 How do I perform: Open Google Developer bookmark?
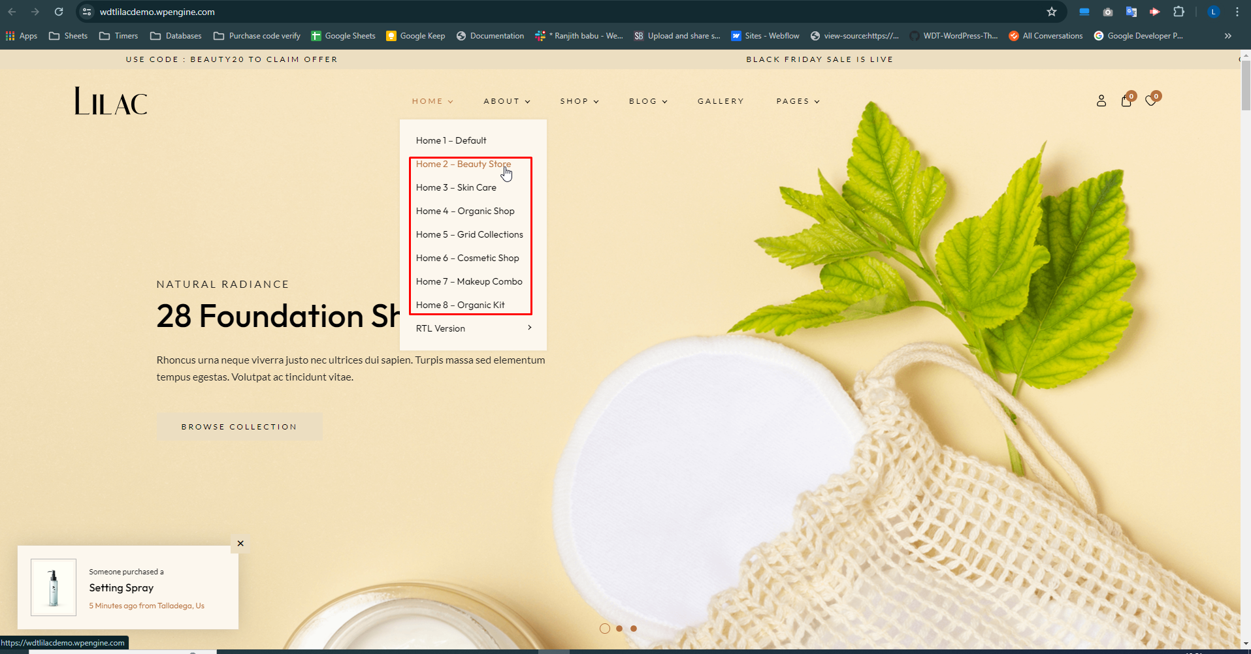coord(1138,36)
